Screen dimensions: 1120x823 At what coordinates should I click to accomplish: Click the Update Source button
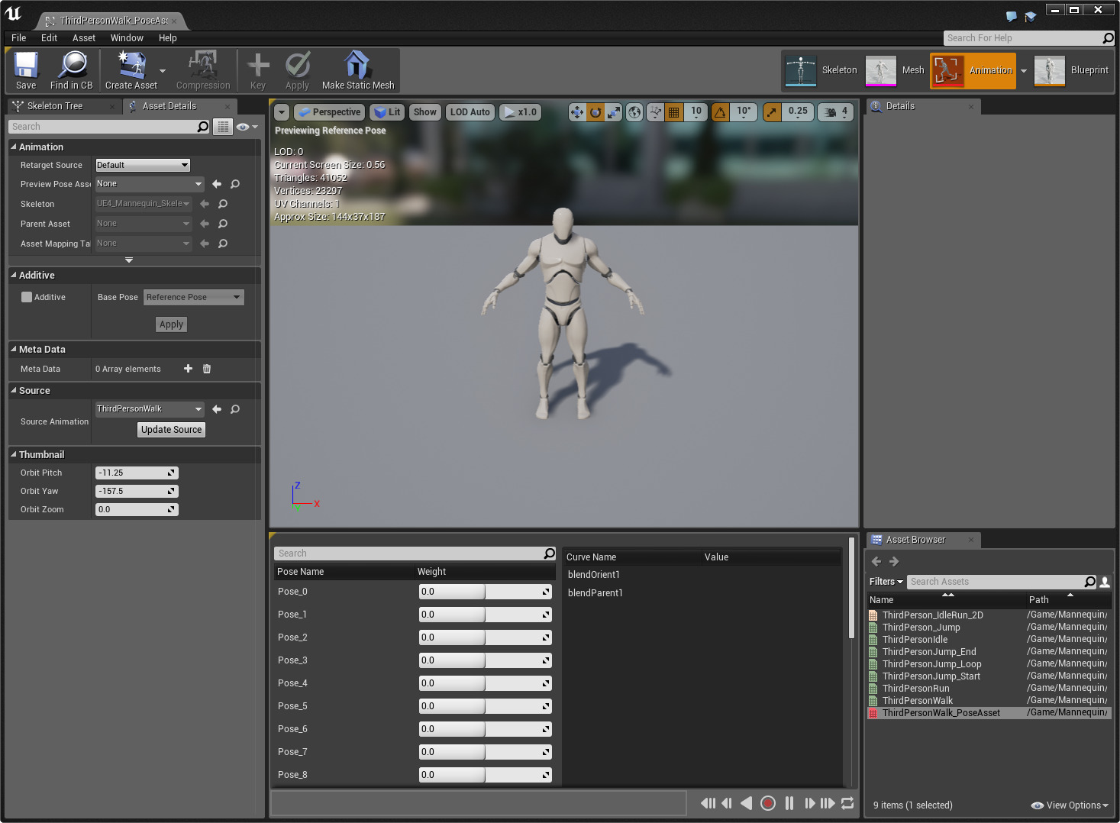[x=171, y=430]
